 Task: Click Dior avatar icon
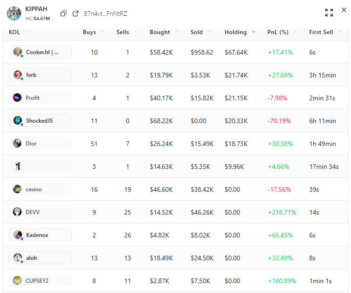coord(17,143)
